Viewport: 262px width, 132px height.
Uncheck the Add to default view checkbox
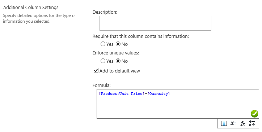[96, 70]
